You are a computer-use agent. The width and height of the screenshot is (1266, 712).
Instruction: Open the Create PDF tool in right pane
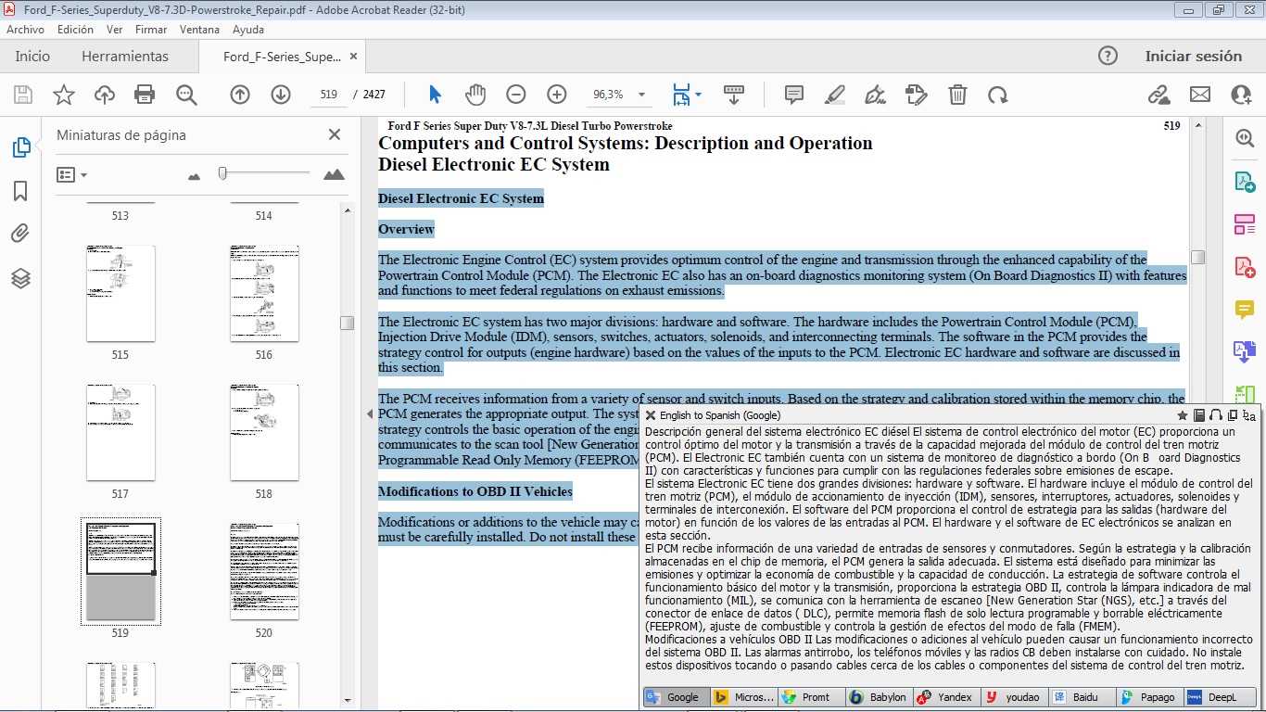pyautogui.click(x=1245, y=266)
